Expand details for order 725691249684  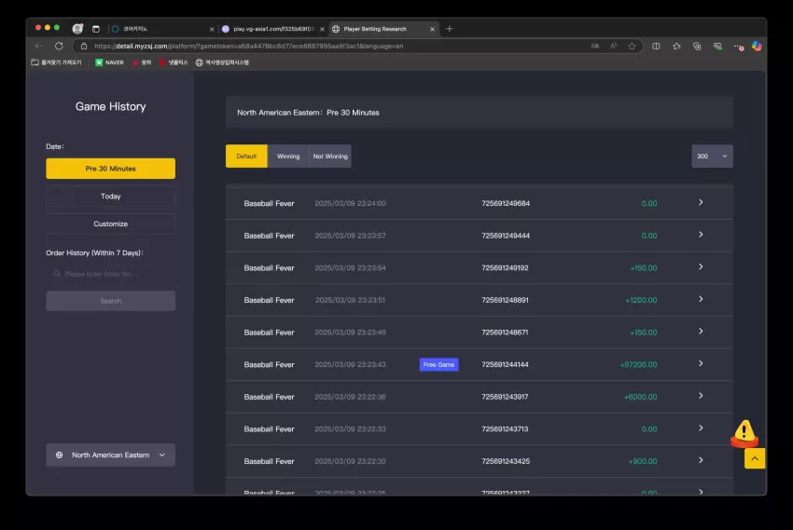point(701,202)
